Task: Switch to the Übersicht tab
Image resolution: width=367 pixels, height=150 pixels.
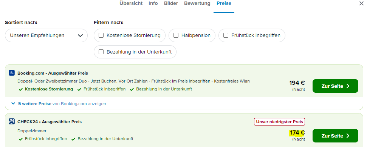Action: [x=131, y=3]
